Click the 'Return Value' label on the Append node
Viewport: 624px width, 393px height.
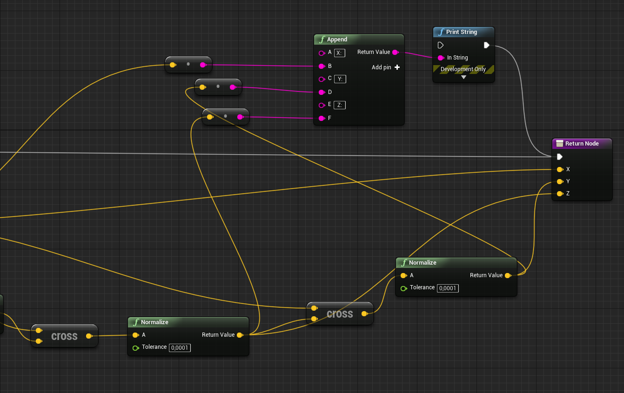pyautogui.click(x=374, y=52)
